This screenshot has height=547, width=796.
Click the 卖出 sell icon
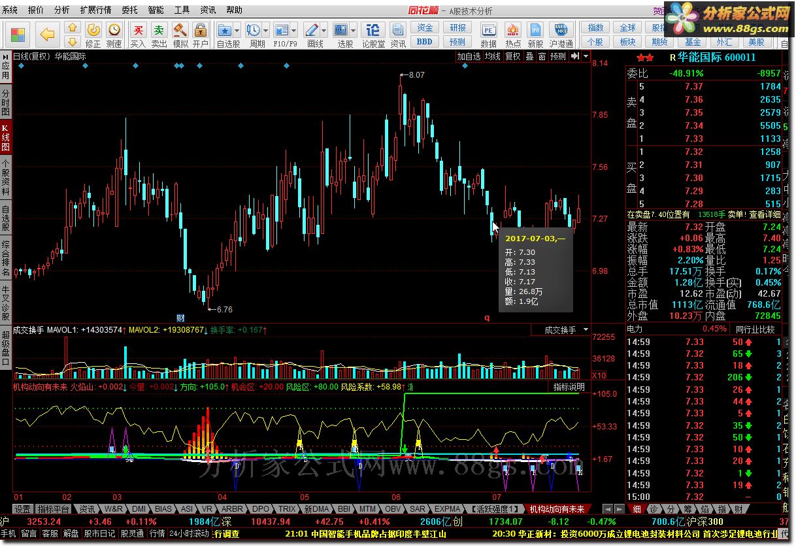(159, 35)
